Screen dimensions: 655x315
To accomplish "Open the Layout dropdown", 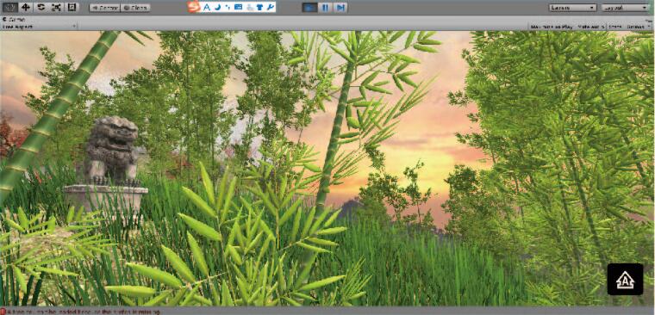I will pos(625,8).
